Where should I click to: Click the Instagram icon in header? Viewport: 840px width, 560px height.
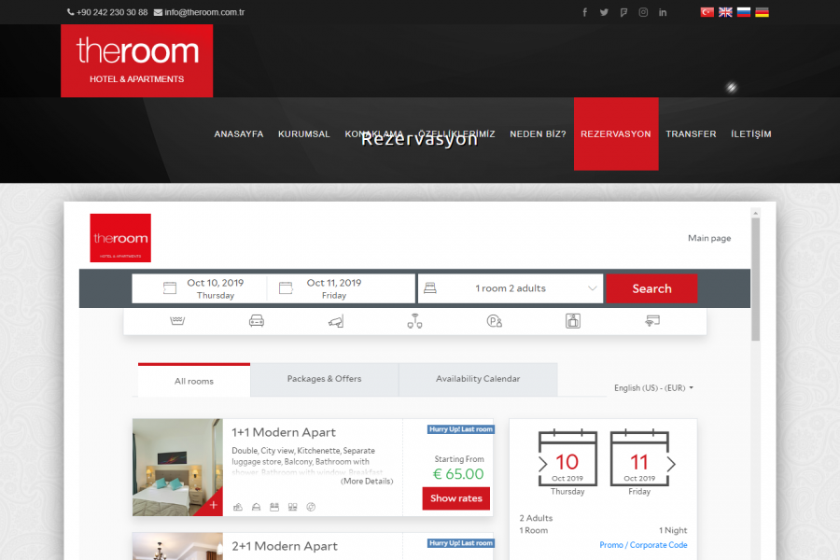(643, 12)
